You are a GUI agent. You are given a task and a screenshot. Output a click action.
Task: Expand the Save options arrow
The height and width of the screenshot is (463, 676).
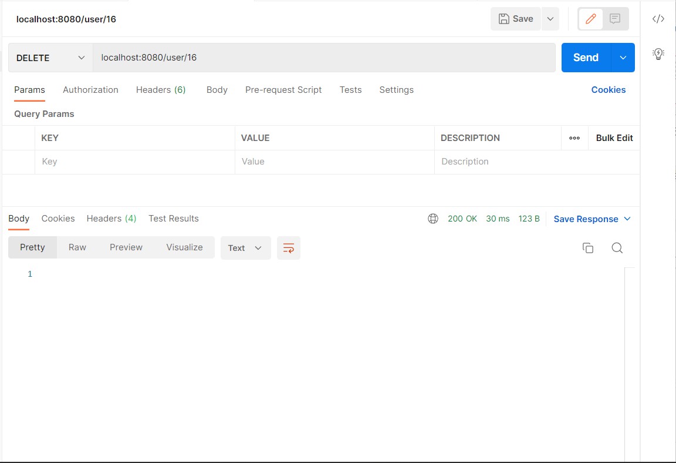550,19
